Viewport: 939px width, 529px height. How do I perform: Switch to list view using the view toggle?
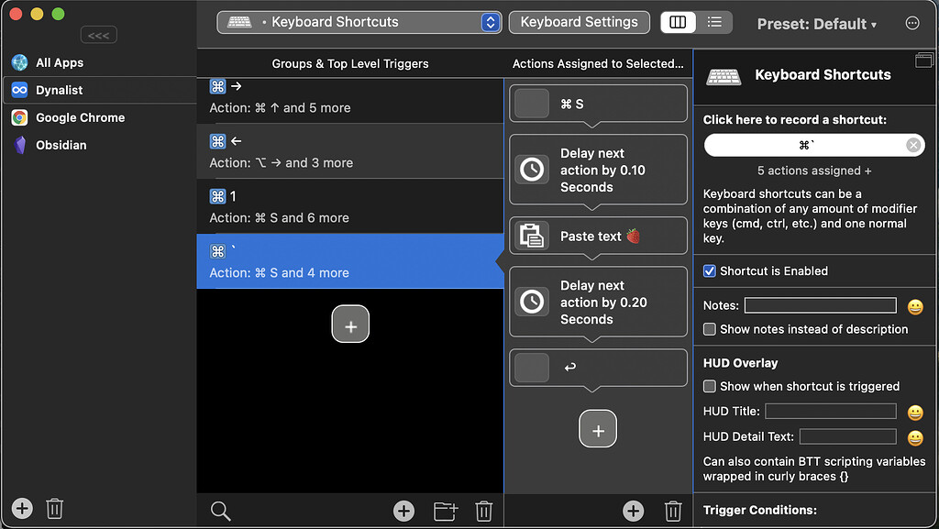click(714, 22)
